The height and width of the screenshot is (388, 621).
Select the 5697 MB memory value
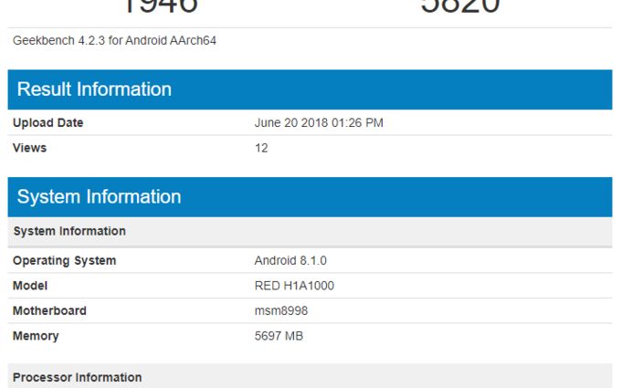point(279,336)
